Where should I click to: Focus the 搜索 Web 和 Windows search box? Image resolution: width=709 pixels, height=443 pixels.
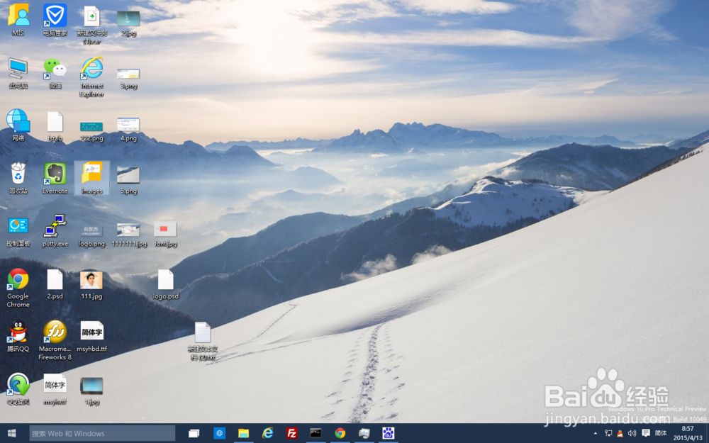[102, 433]
